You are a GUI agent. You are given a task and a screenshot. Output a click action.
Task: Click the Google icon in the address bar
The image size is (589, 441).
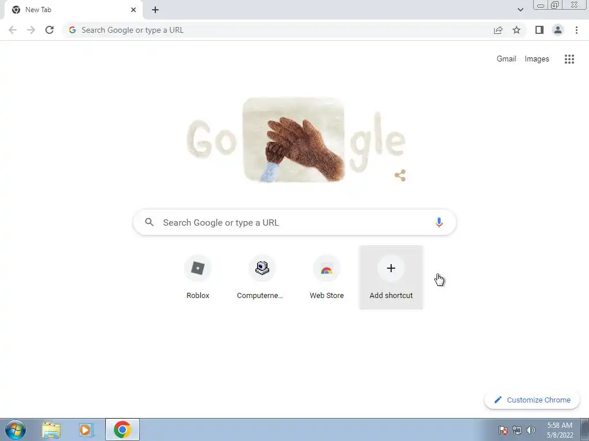click(72, 30)
